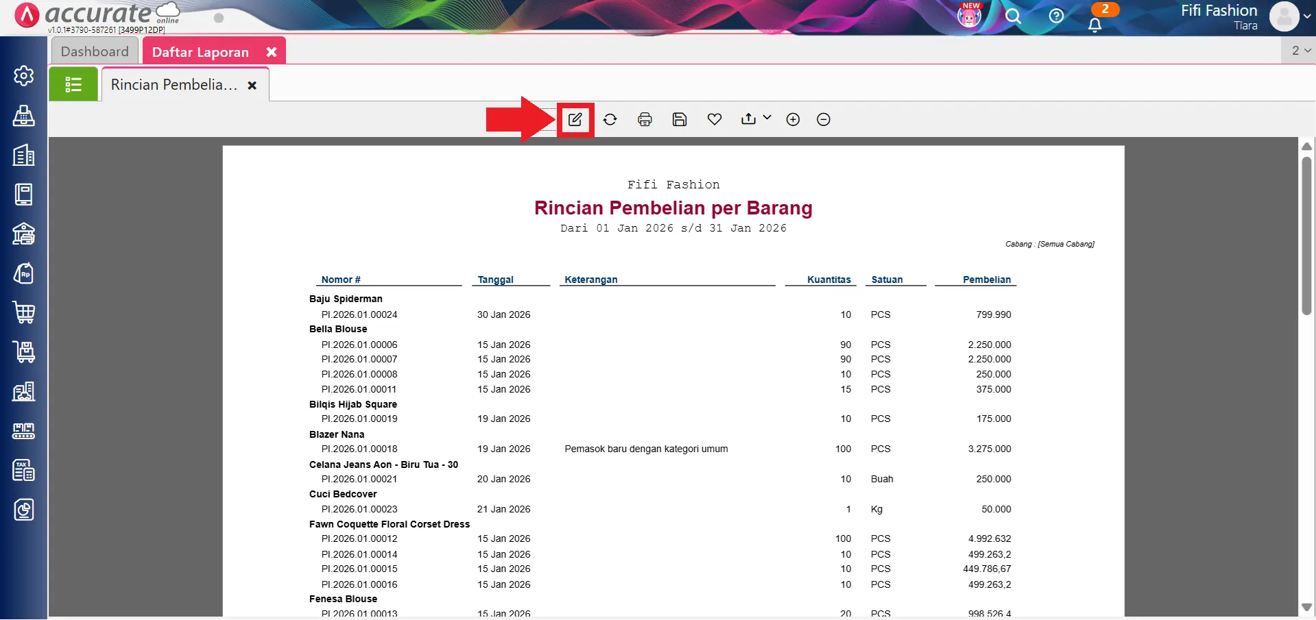Click note Pemasok baru dengan kategori umum

646,449
